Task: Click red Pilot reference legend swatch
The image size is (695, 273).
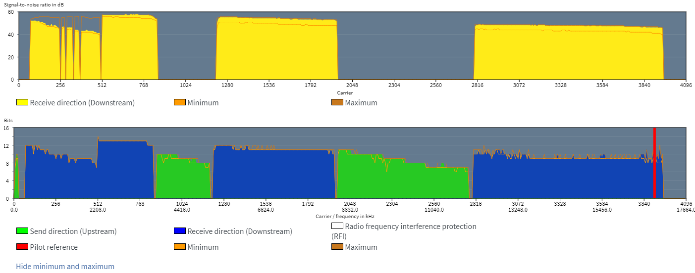Action: click(22, 247)
